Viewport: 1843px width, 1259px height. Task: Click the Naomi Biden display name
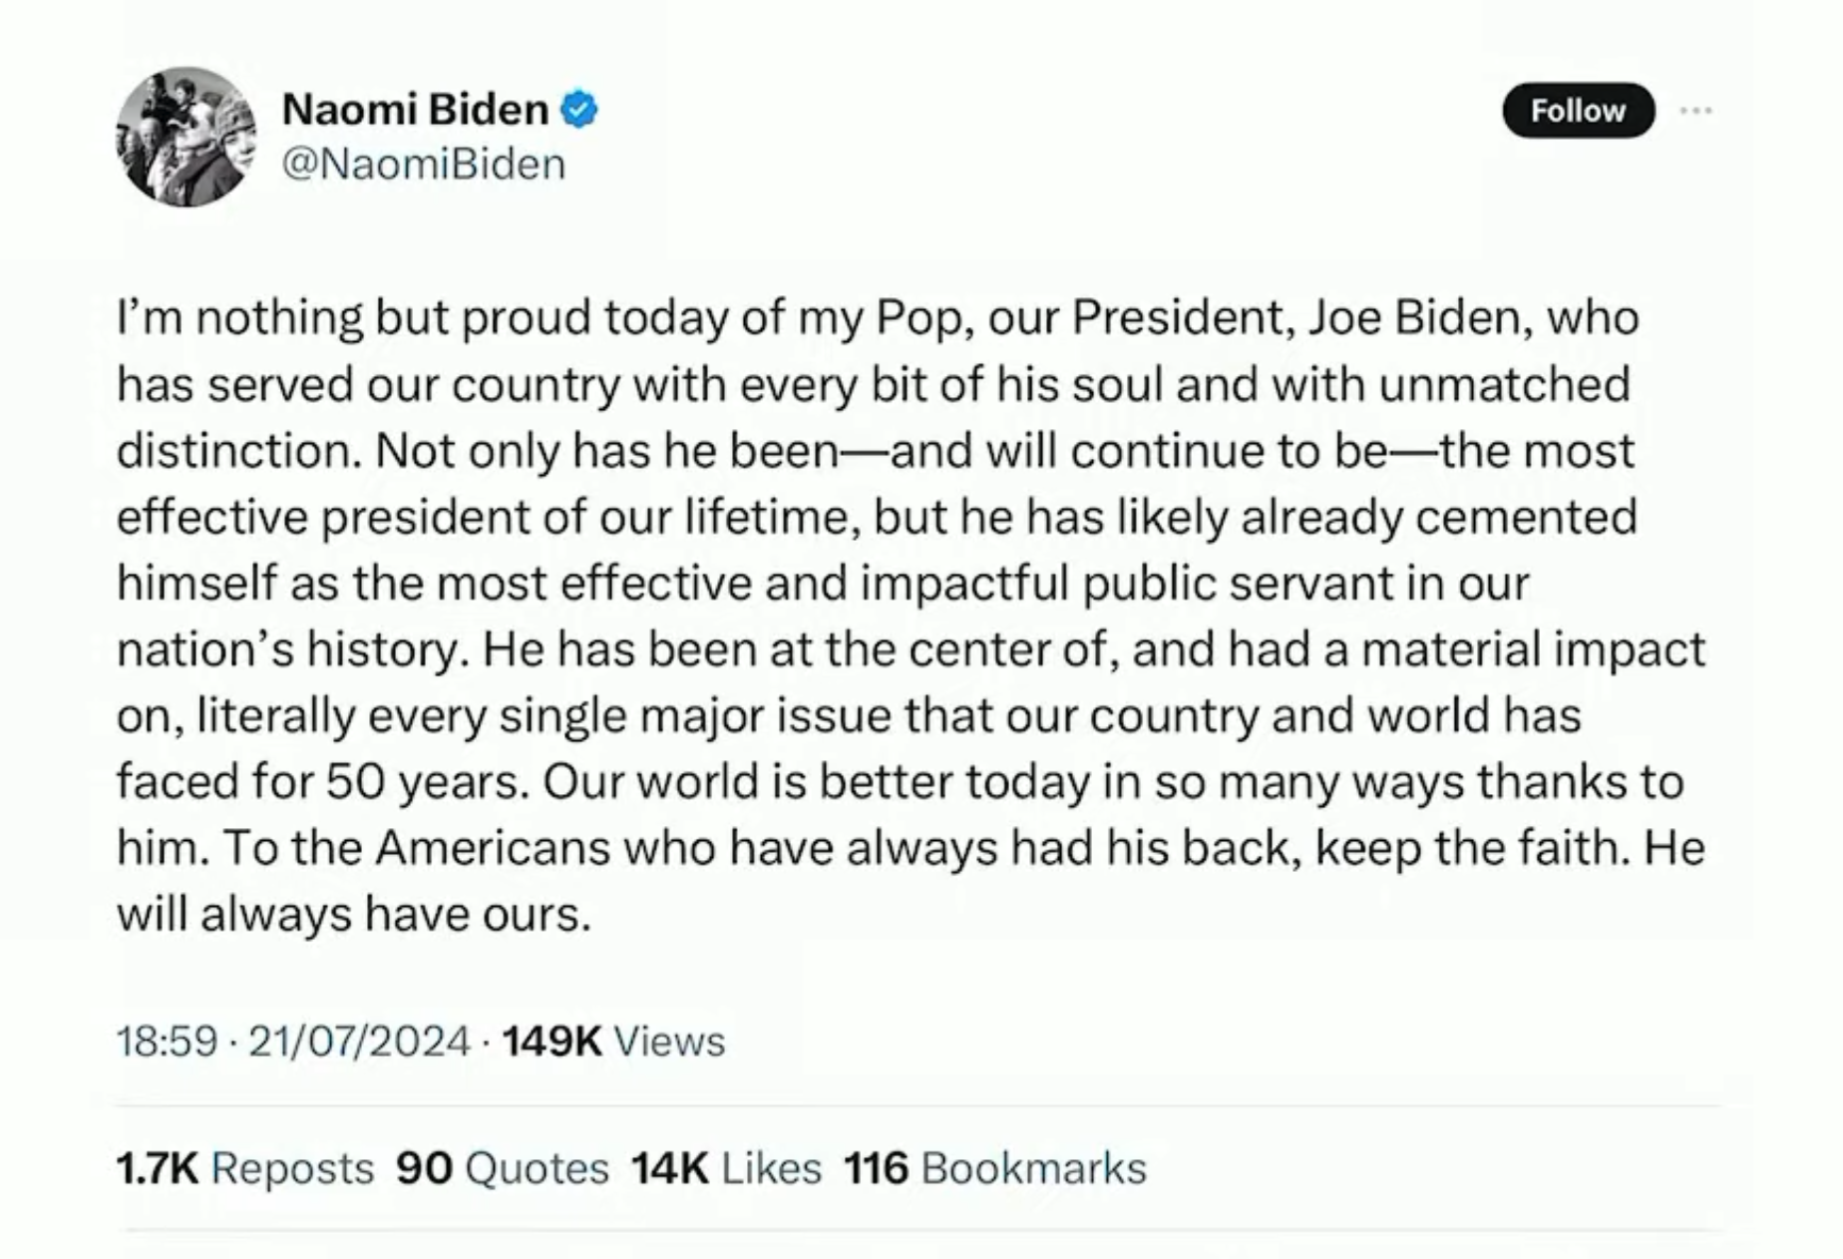pyautogui.click(x=415, y=109)
